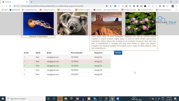The width and height of the screenshot is (179, 101).
Task: Open the BOOKMARK bookmark
Action: (15, 10)
